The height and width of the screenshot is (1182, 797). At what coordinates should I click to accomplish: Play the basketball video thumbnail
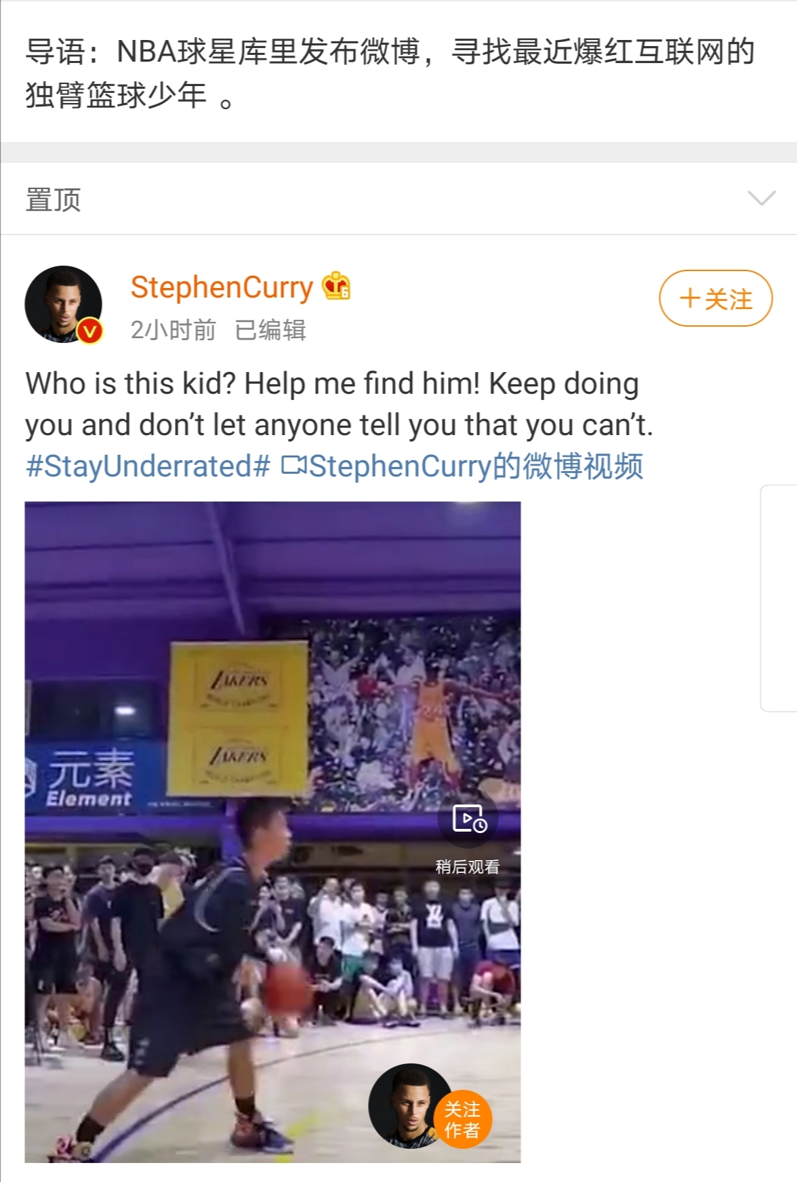coord(272,832)
